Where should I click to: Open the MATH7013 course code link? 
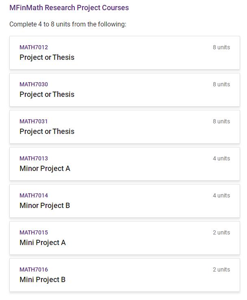coord(34,158)
